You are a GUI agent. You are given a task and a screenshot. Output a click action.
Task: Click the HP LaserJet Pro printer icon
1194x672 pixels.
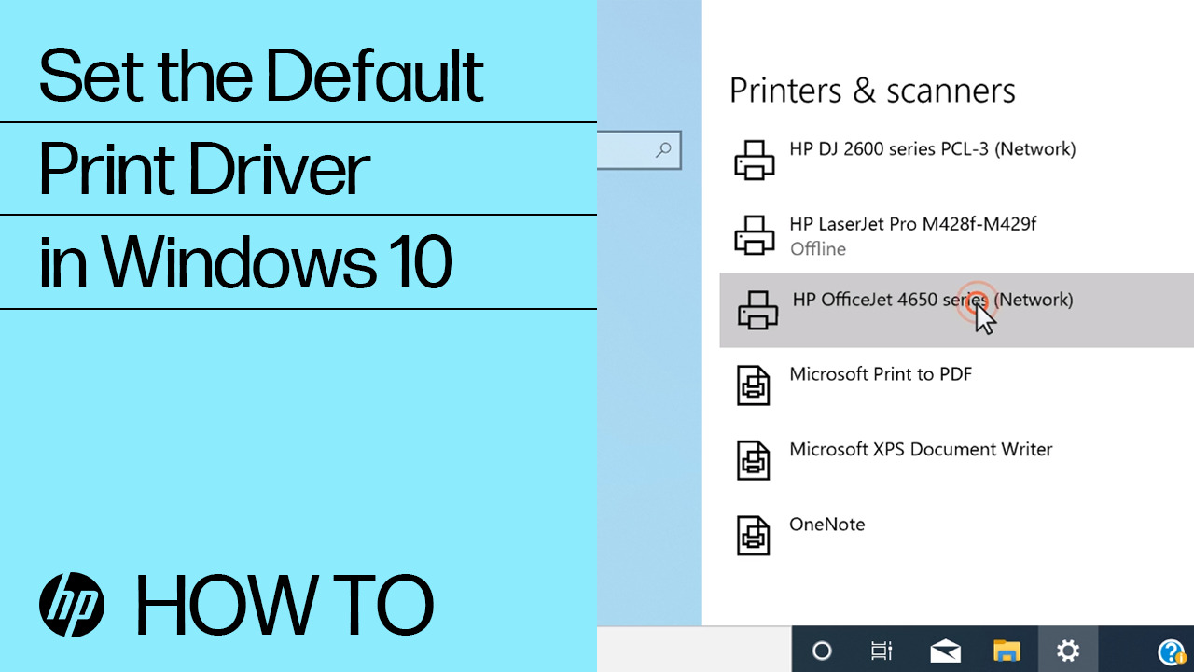click(x=754, y=234)
